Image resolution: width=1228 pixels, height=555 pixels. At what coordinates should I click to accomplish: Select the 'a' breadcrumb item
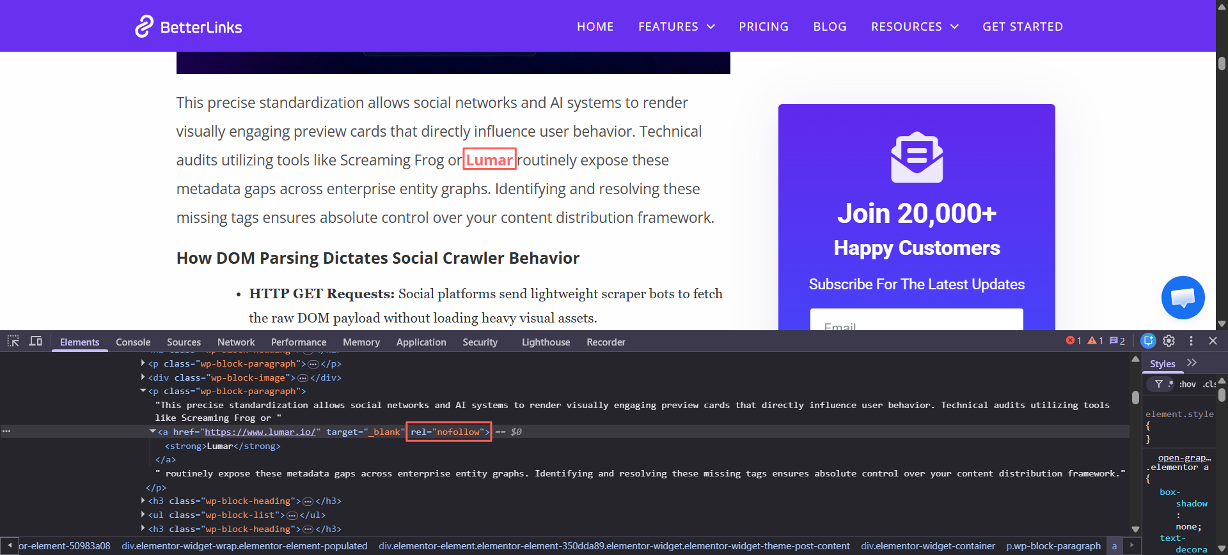[x=1114, y=546]
